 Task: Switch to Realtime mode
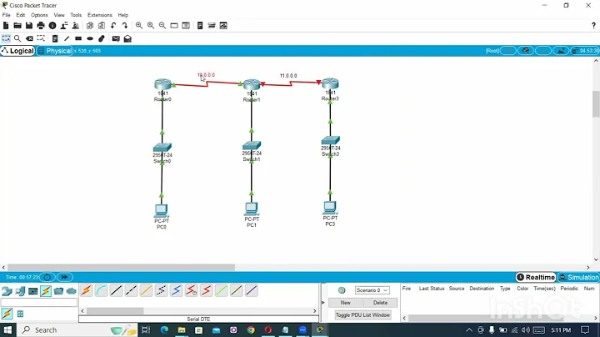click(536, 277)
